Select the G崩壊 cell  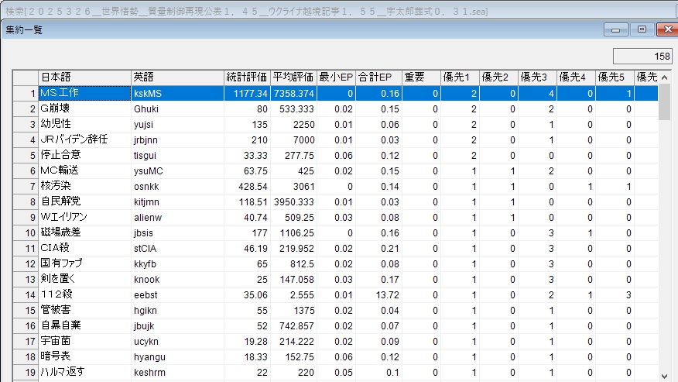84,108
